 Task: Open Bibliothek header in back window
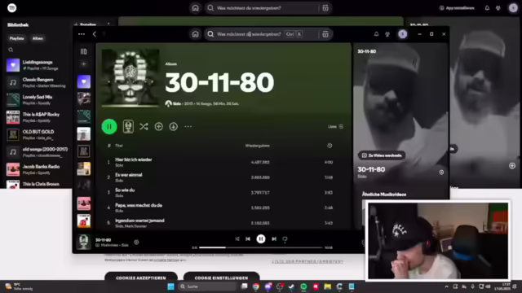point(18,25)
